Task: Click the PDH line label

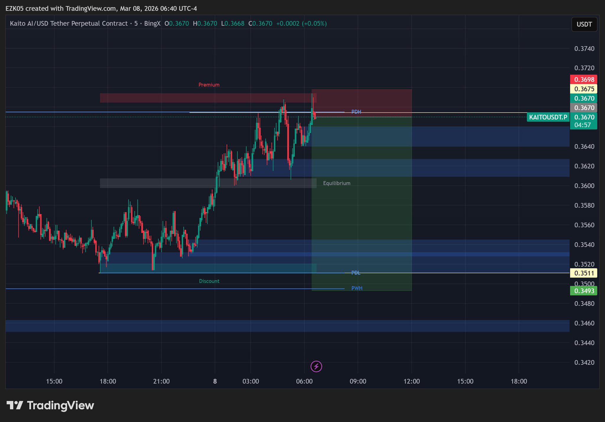Action: click(x=356, y=112)
